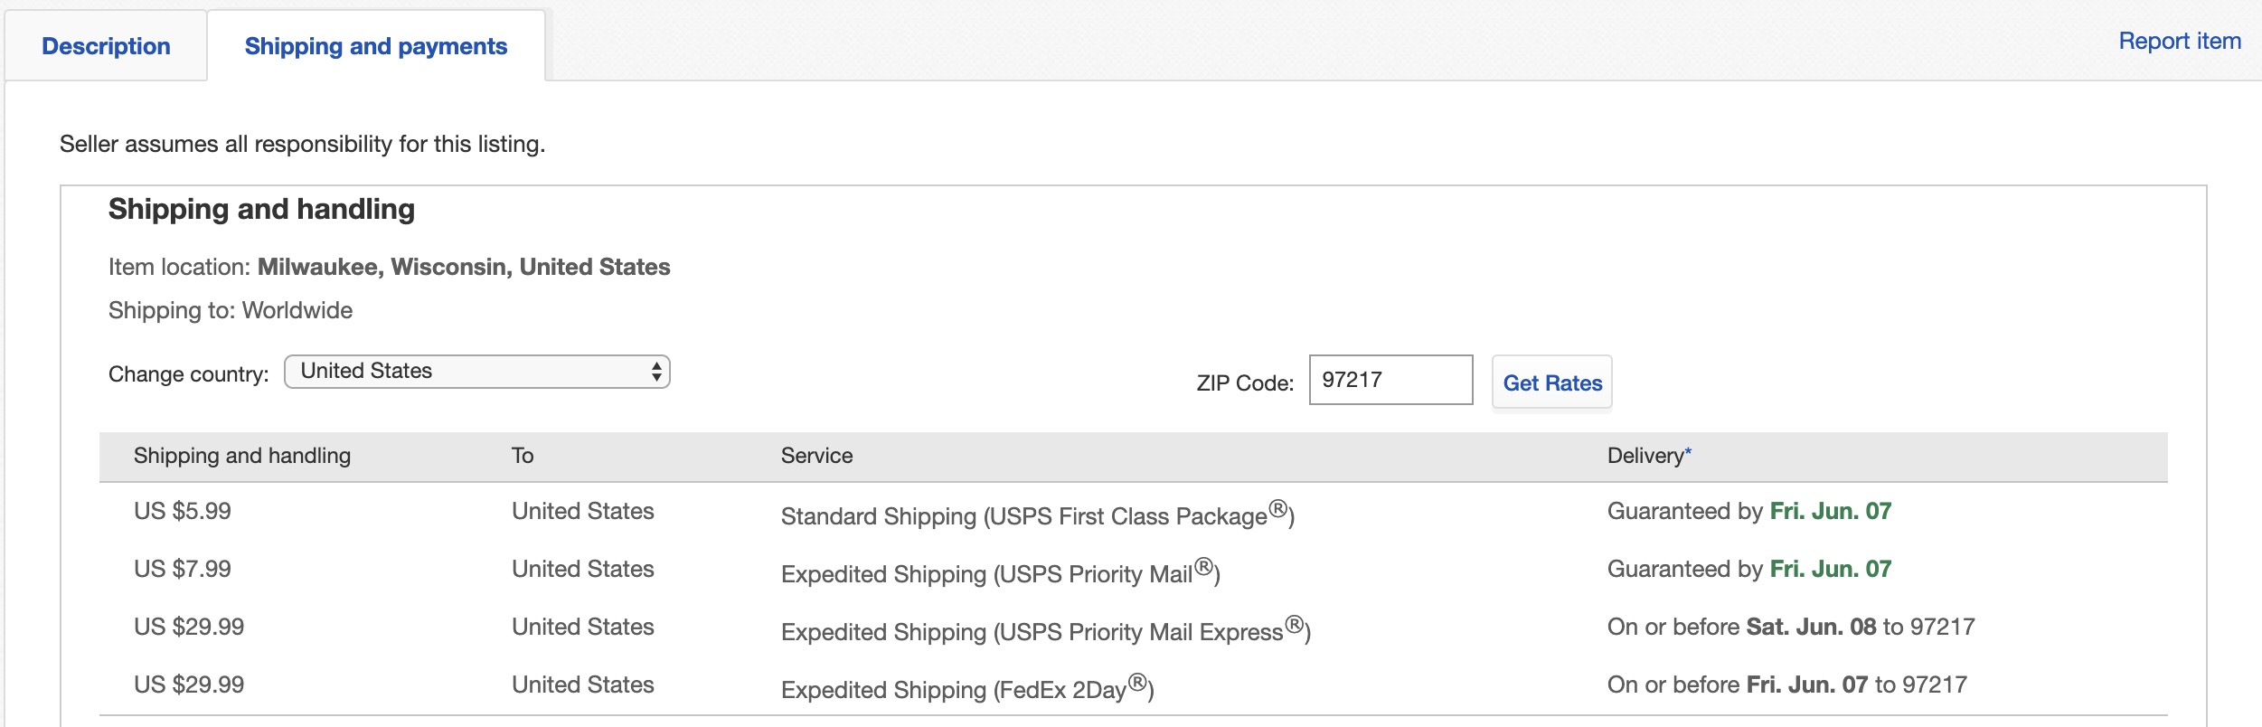The height and width of the screenshot is (727, 2262).
Task: Click the Shipping and handling section heading
Action: [261, 209]
